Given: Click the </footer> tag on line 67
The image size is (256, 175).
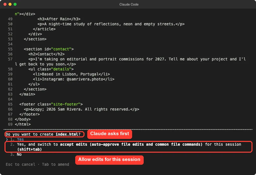Looking at the screenshot, I should [x=29, y=114].
